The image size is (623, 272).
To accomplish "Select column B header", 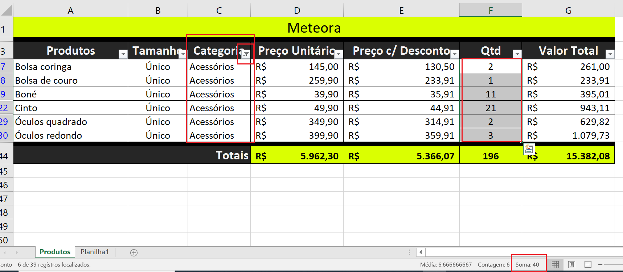I will point(158,11).
